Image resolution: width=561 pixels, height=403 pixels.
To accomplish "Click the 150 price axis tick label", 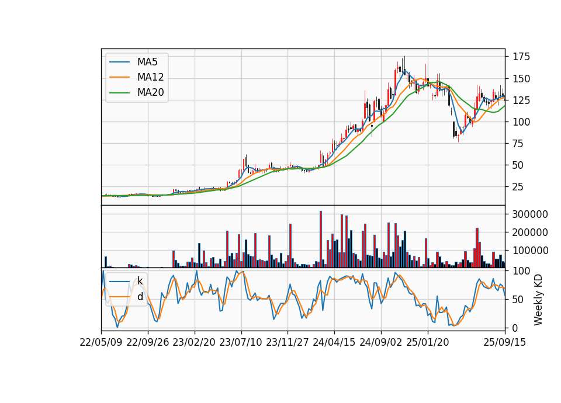I will 521,79.
